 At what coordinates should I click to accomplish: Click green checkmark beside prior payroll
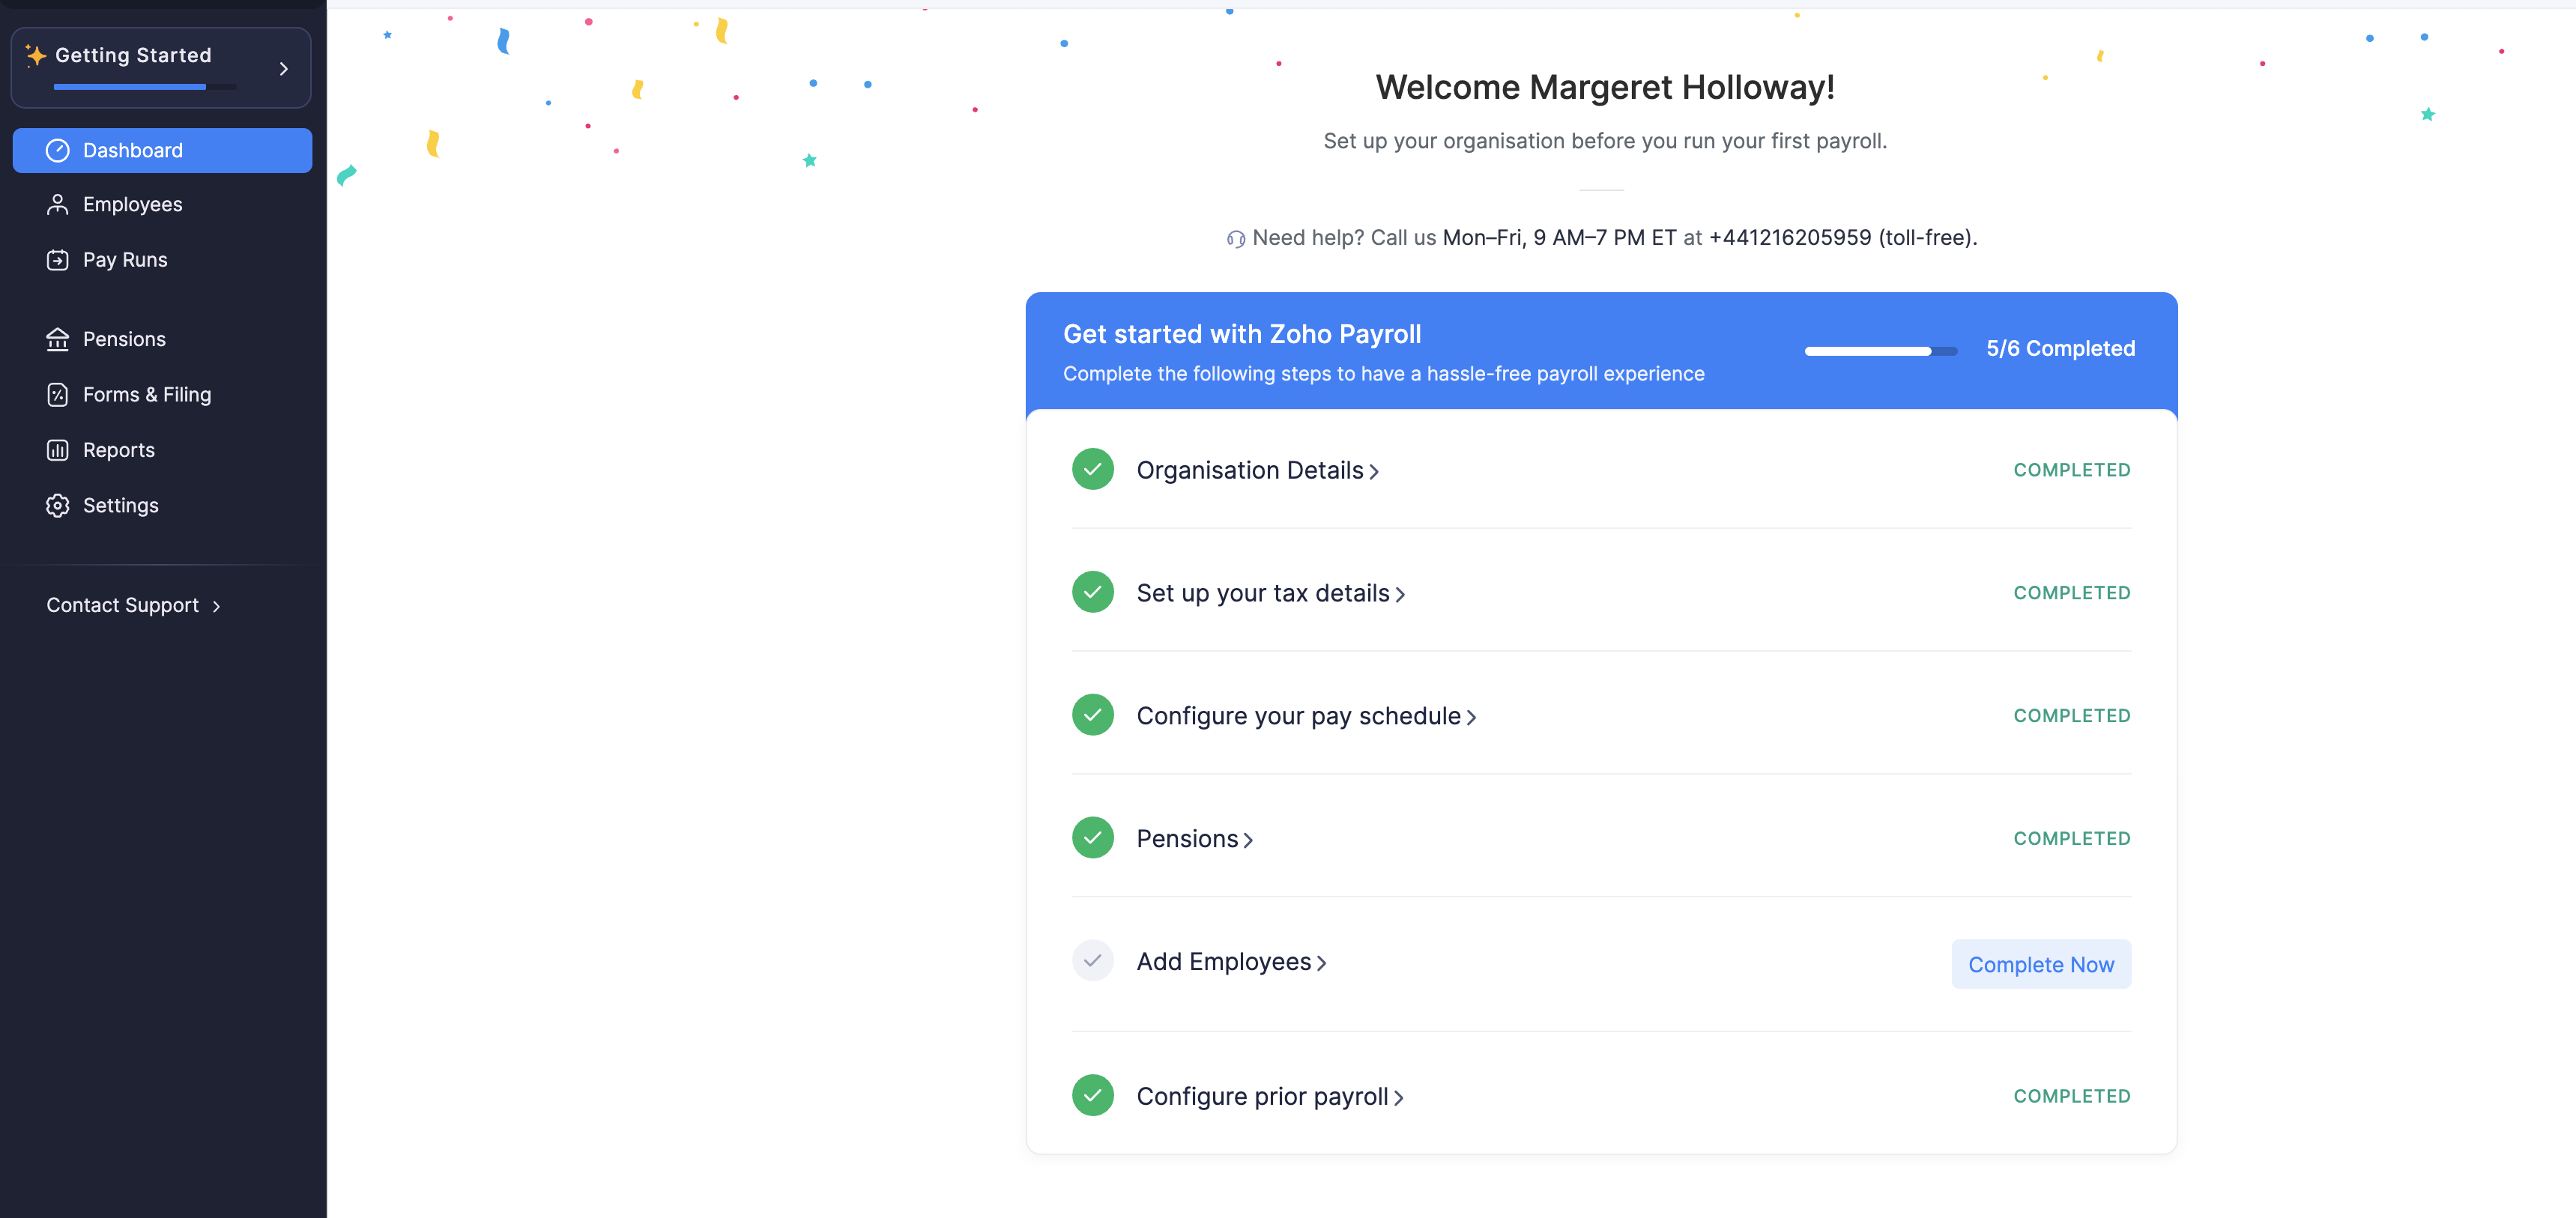tap(1093, 1095)
